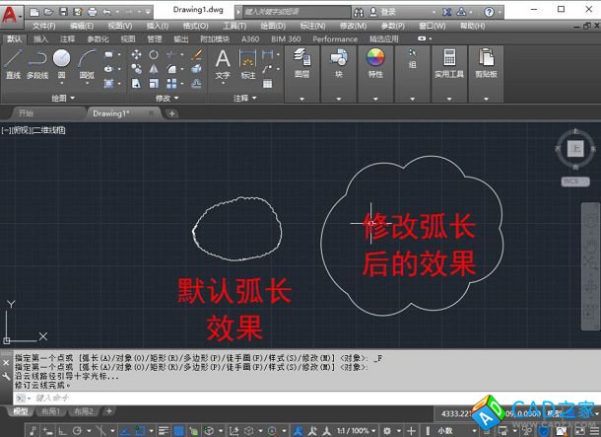Switch to the 参数化 ribbon tab

point(98,39)
